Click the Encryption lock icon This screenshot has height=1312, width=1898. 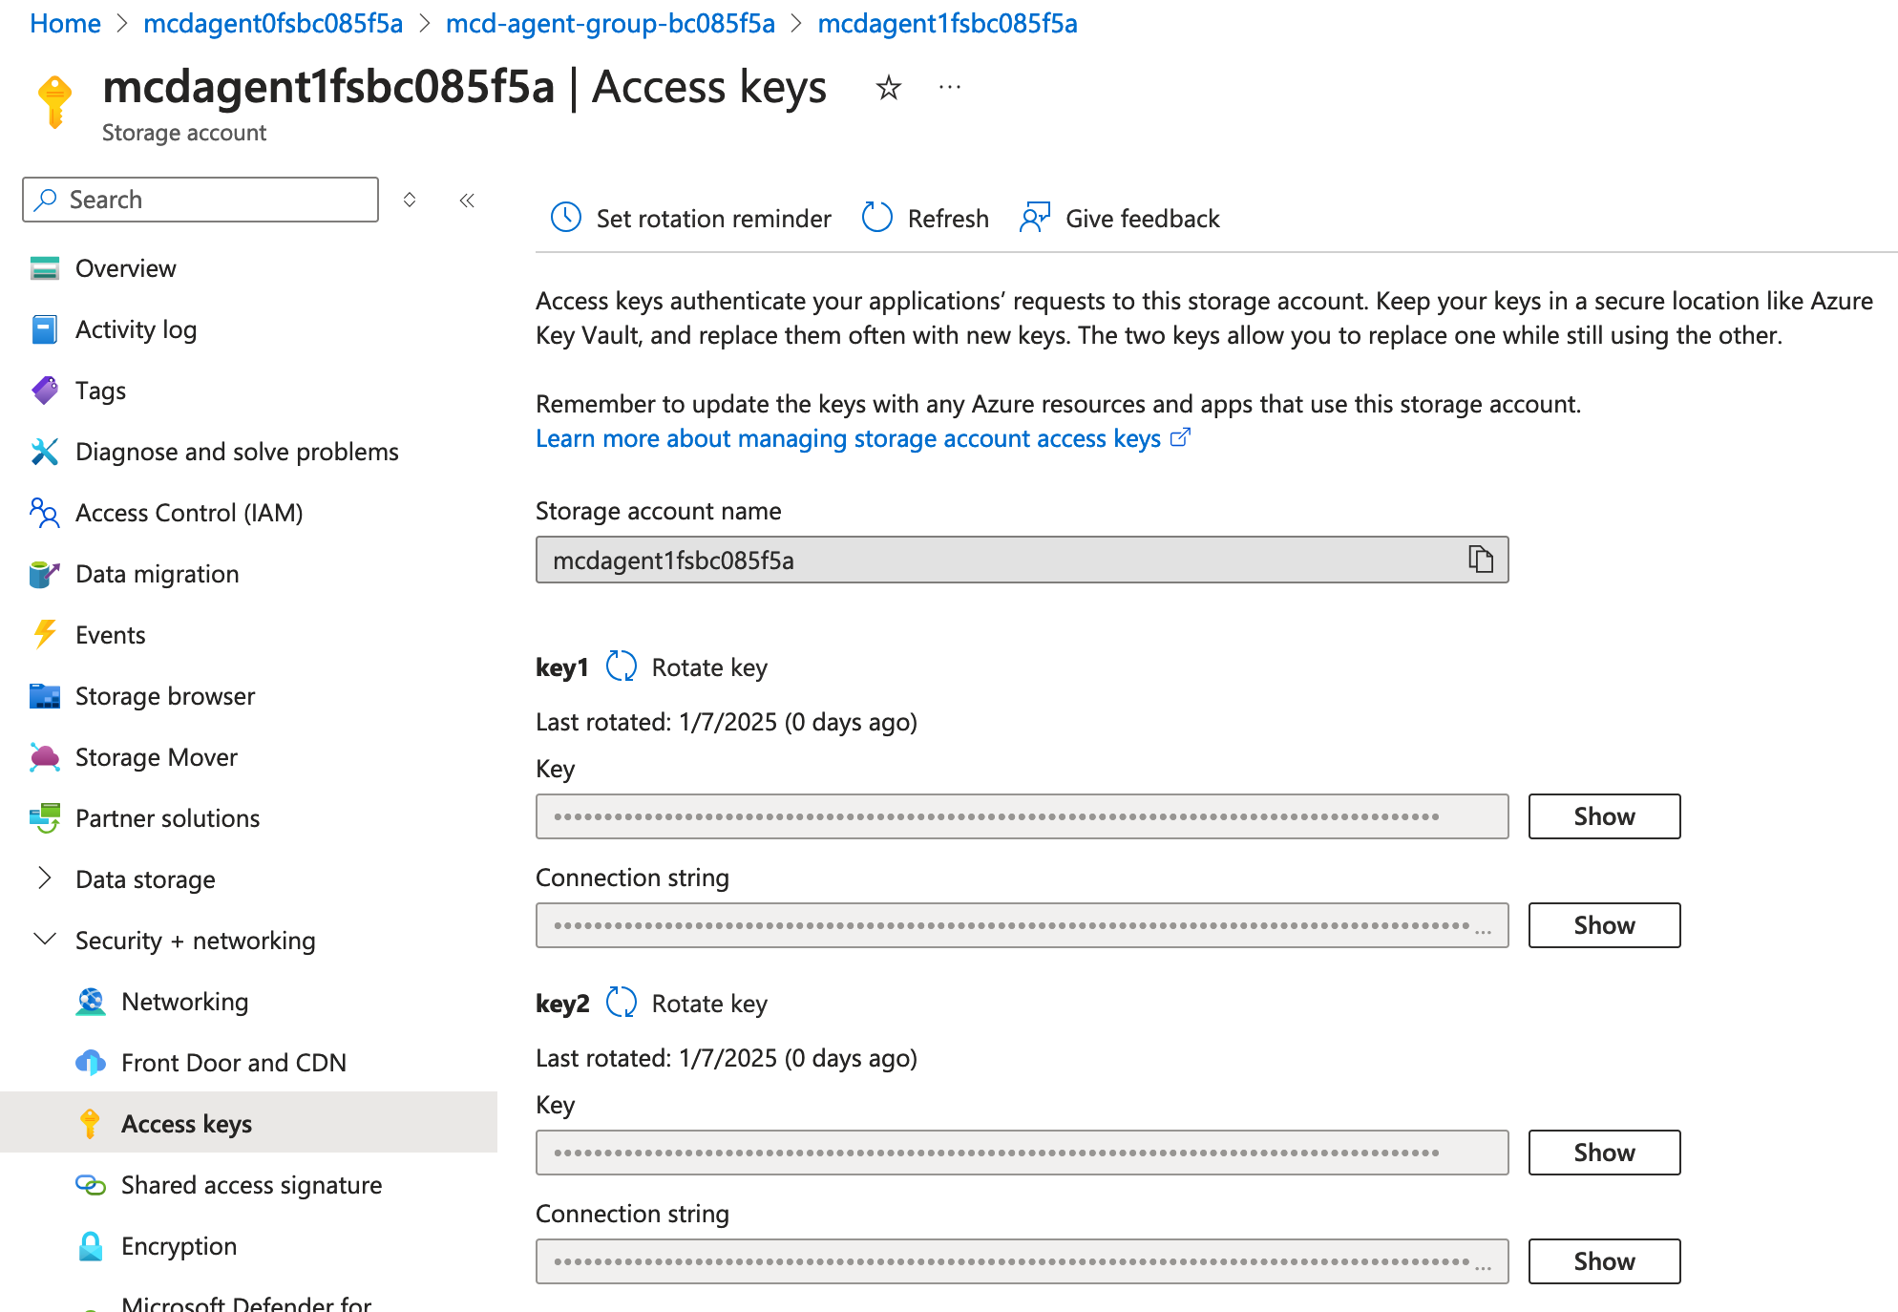[91, 1246]
